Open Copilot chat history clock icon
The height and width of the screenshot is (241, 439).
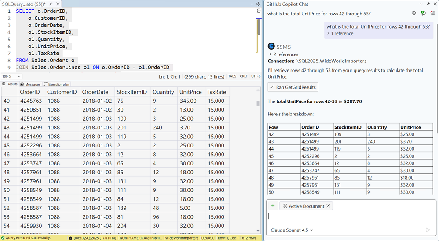414,14
